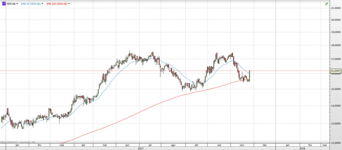Open the SEM:xlis instrument dropdown
This screenshot has height=150, width=342.
click(17, 4)
